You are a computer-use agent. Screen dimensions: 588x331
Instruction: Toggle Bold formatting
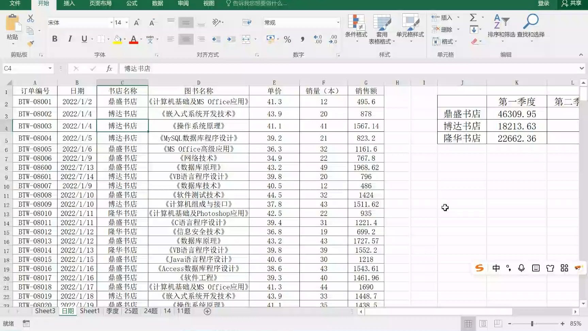tap(54, 39)
